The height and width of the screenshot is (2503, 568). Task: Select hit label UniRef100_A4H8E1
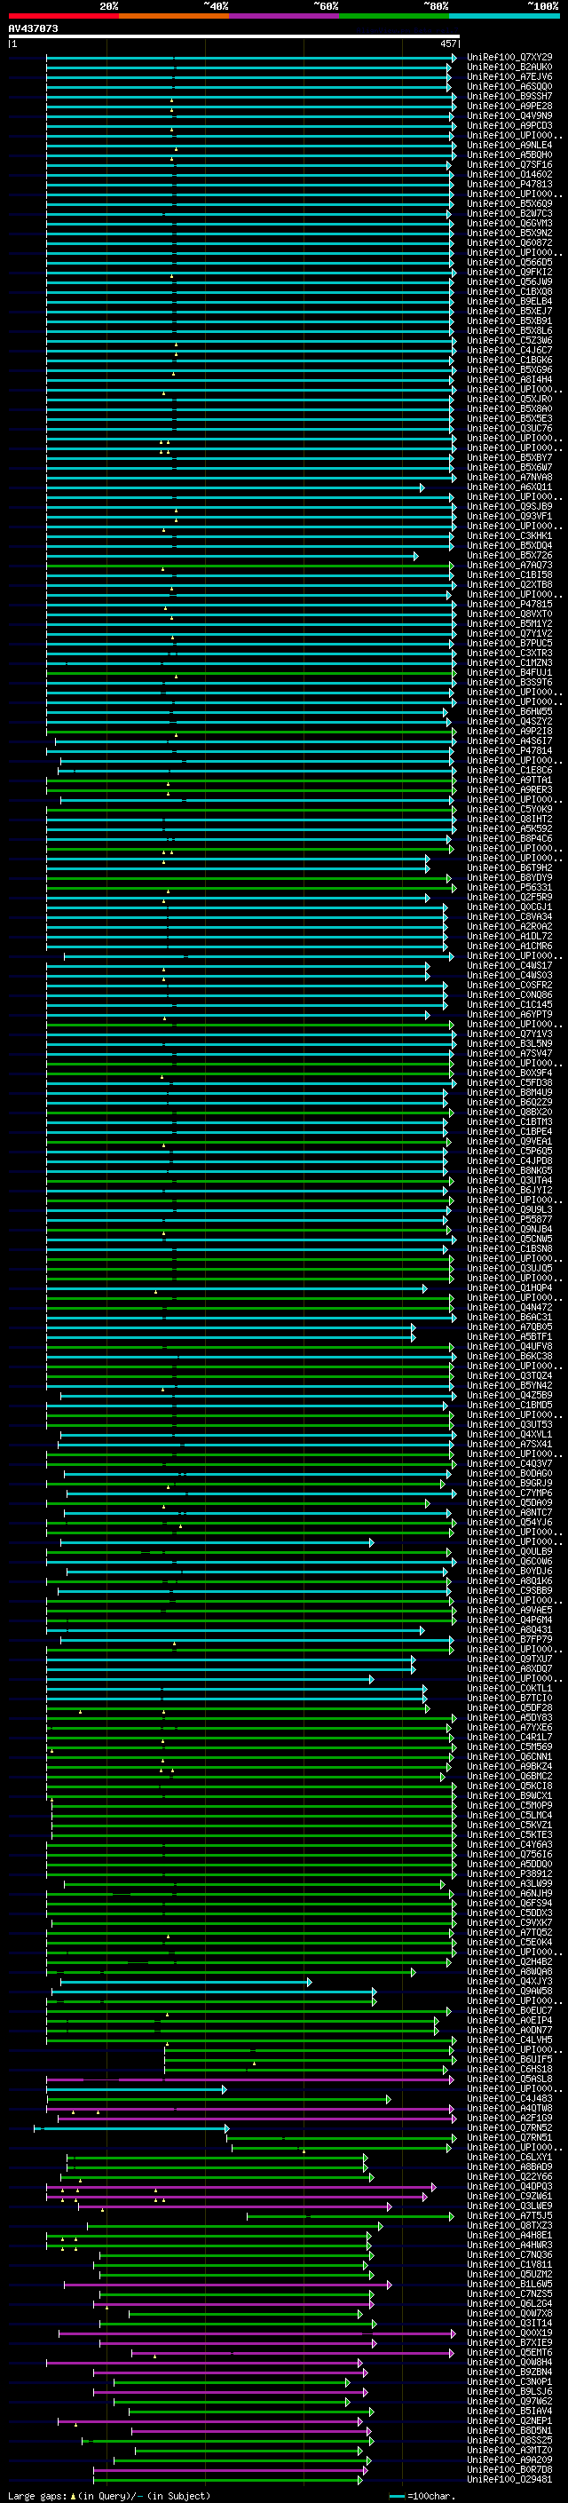pos(509,2235)
